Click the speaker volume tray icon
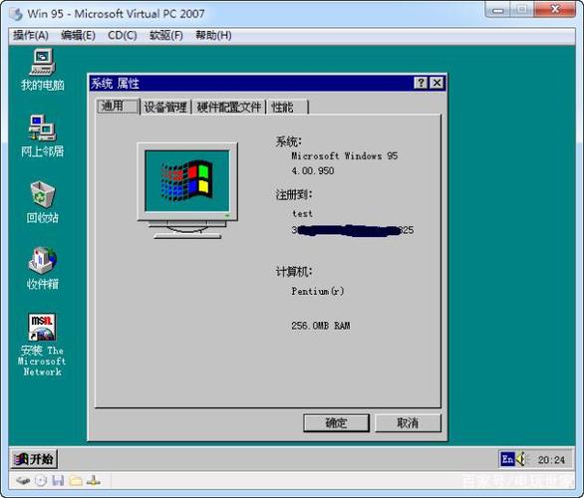 [521, 460]
